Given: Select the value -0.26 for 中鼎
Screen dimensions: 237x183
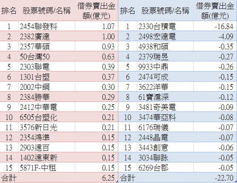Looking at the screenshot, I should coord(226,67).
